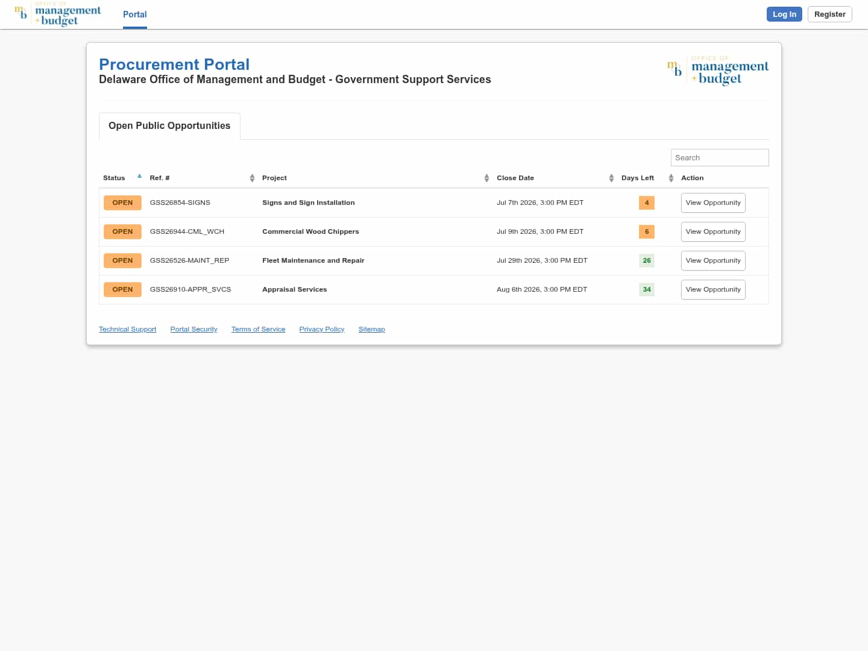Click the management budget logo in portal card

click(718, 71)
